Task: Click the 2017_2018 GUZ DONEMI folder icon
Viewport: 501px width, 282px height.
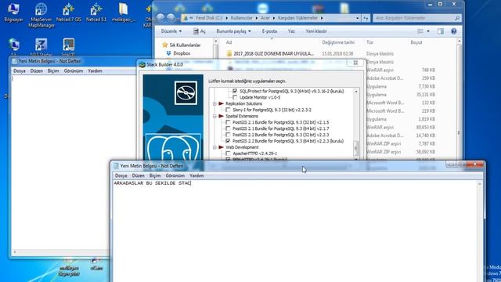Action: 229,54
